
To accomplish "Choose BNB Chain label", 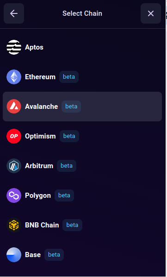I will (42, 225).
